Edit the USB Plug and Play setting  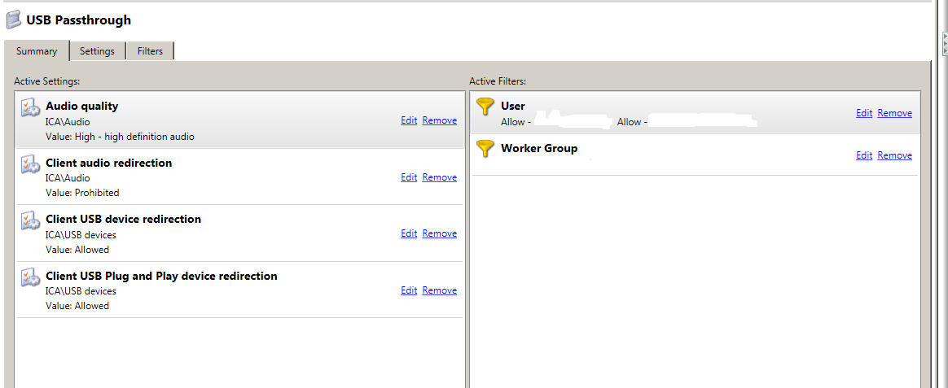[409, 290]
